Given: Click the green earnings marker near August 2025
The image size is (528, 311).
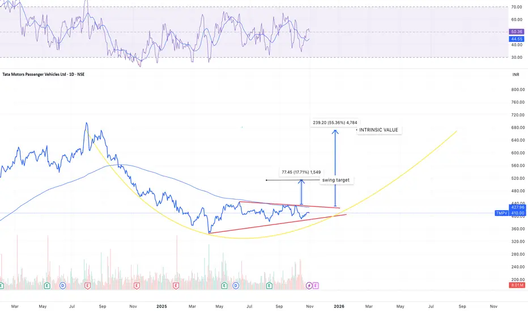Looking at the screenshot, I should coord(269,286).
